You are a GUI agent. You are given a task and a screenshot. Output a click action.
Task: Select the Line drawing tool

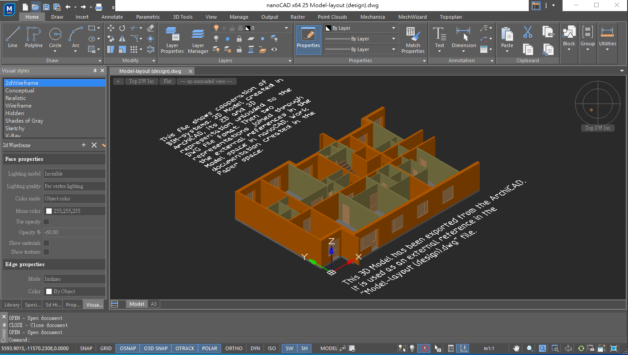click(x=12, y=37)
